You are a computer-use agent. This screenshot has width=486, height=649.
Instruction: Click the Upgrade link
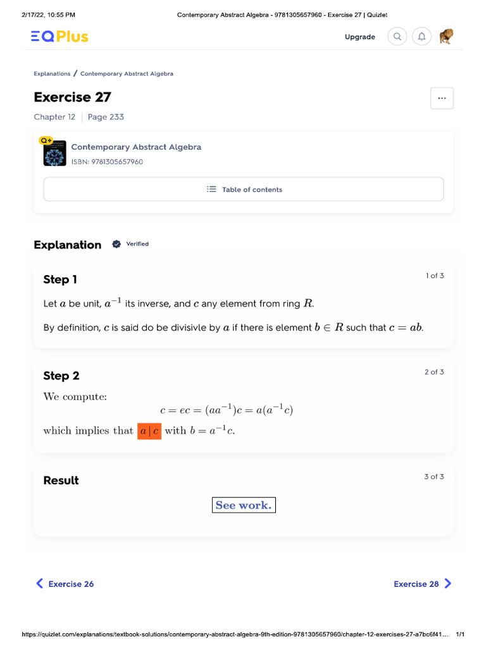tap(360, 37)
